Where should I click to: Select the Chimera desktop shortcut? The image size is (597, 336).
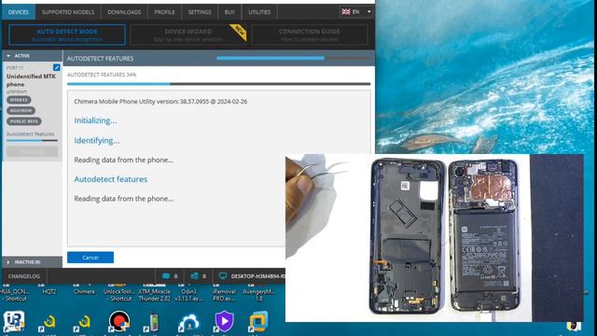coord(84,291)
